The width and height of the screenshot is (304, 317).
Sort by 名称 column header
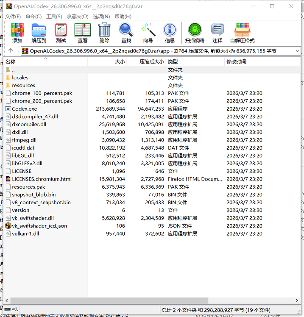pos(45,61)
